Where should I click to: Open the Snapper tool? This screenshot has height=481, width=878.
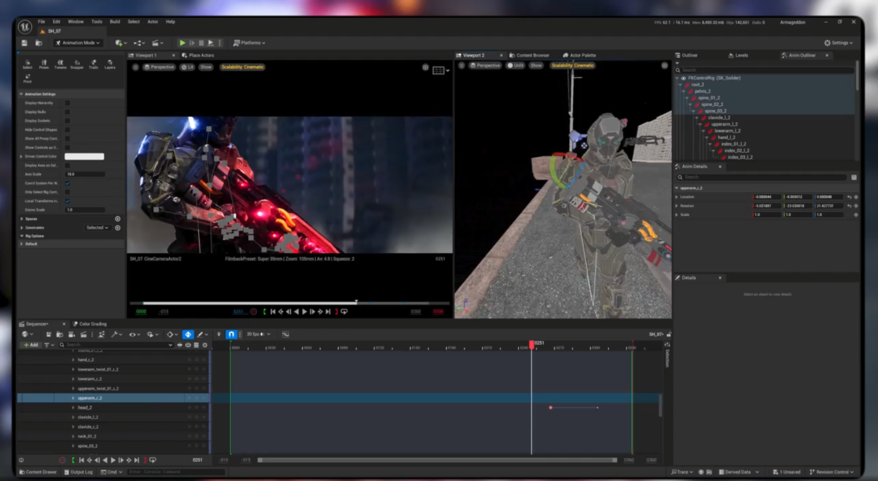[x=77, y=64]
